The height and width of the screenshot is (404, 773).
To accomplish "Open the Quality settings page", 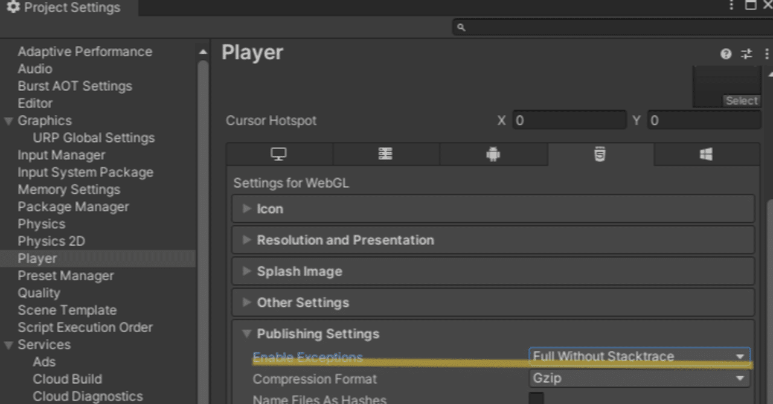I will pos(39,293).
